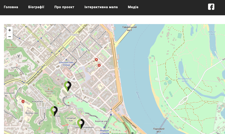The image size is (225, 134).
Task: Click the Поділ district label
Action: coord(74,34)
